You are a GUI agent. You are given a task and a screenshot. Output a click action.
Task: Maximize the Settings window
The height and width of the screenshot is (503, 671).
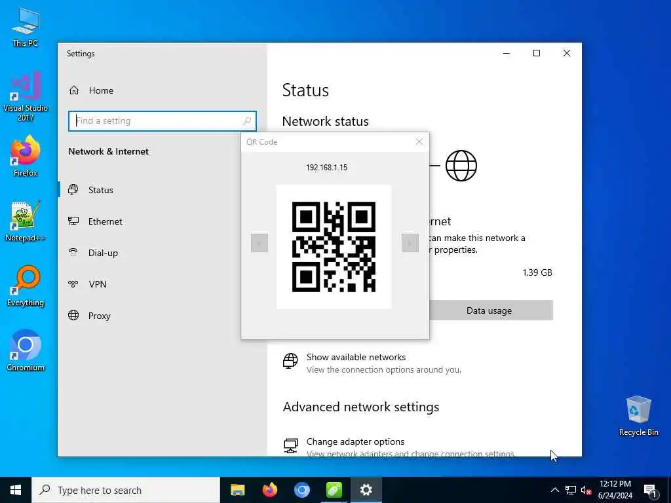click(x=537, y=53)
